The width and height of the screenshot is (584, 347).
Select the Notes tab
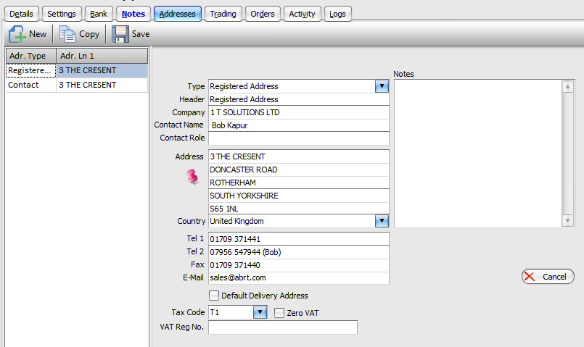(x=133, y=14)
